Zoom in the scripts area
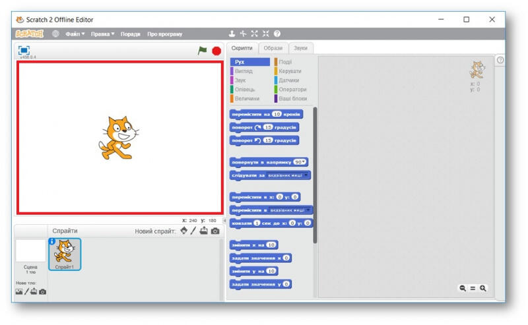 click(x=483, y=288)
